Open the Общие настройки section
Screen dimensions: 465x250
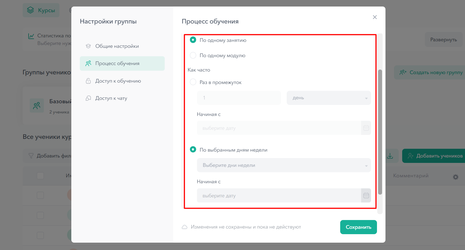pyautogui.click(x=117, y=46)
